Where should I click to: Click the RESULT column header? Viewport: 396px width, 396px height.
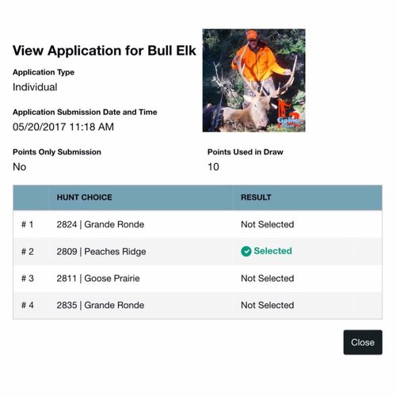coord(256,197)
